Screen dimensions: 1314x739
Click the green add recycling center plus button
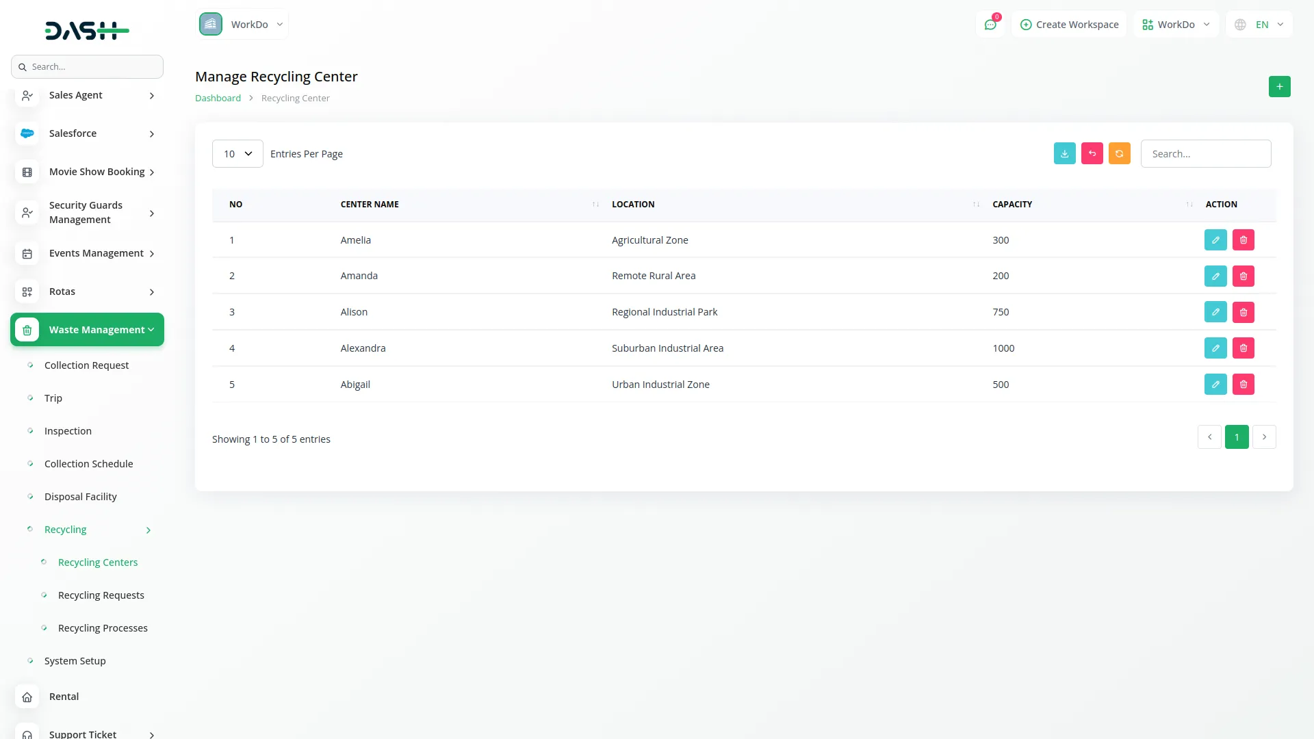pyautogui.click(x=1279, y=87)
